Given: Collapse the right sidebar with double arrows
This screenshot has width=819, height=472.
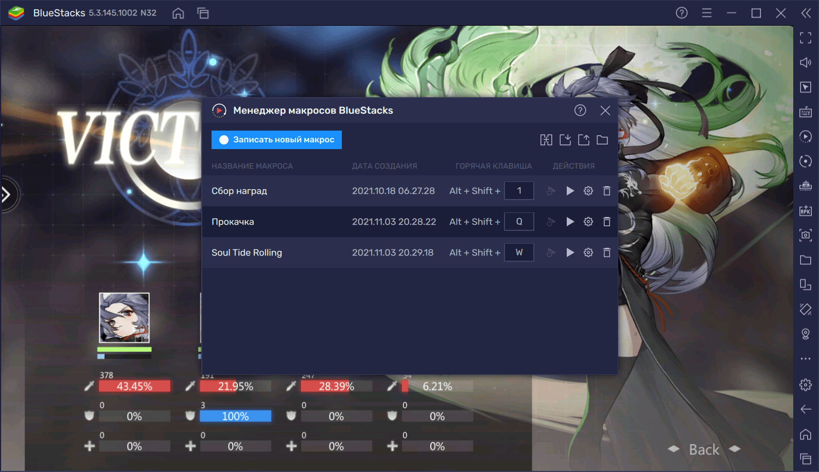Looking at the screenshot, I should pyautogui.click(x=806, y=13).
